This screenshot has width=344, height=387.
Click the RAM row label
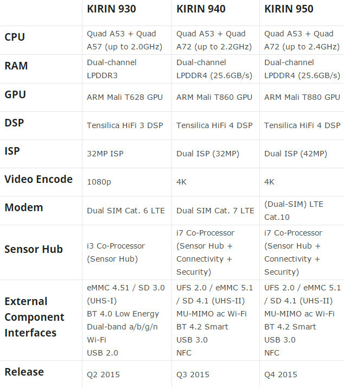pos(16,66)
